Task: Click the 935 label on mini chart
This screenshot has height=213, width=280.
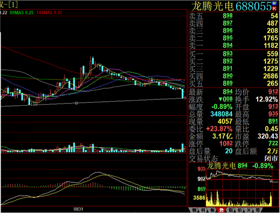Action: pos(202,169)
